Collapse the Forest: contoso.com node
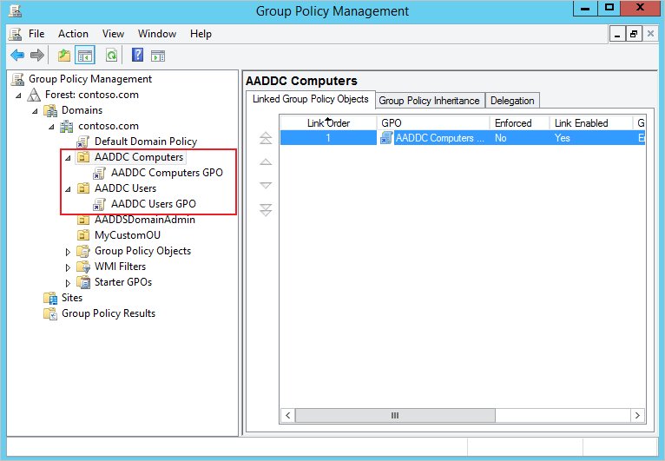The image size is (665, 461). point(18,95)
